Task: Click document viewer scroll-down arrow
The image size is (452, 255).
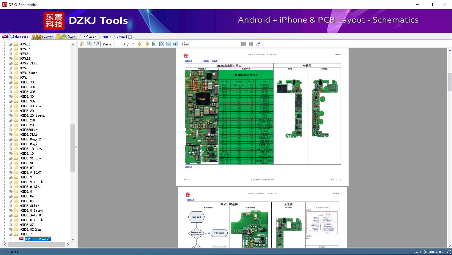Action: (449, 246)
